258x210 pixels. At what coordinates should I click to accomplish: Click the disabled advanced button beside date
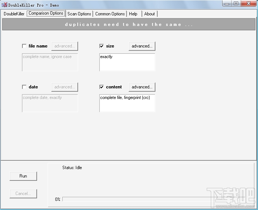tap(64, 87)
